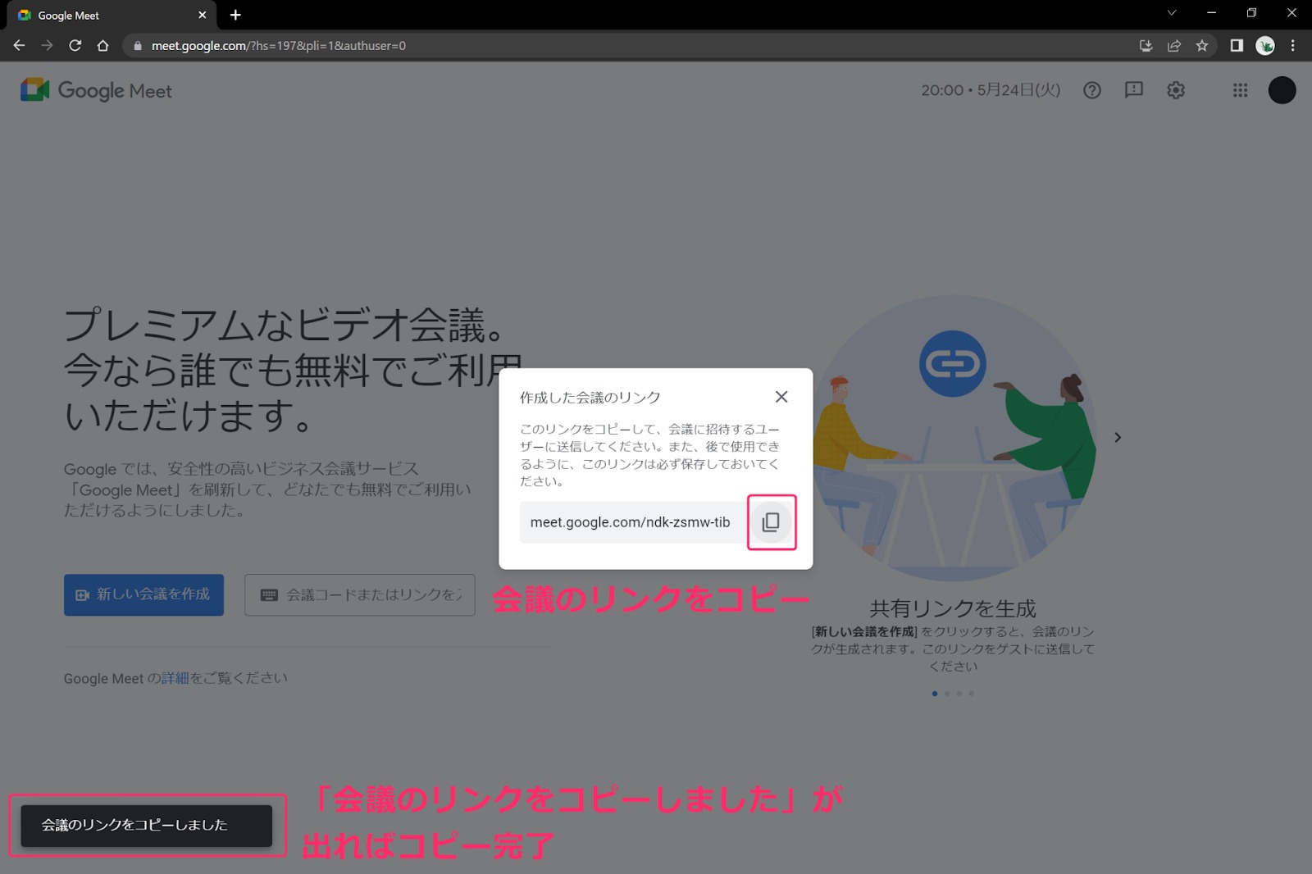View site info via lock icon

coord(138,46)
